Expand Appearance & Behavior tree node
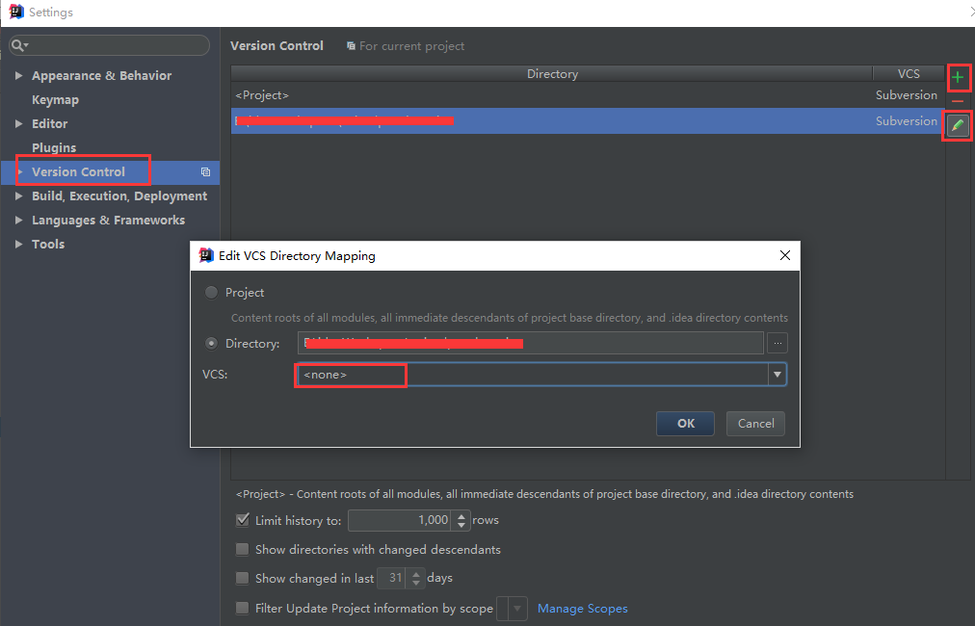This screenshot has width=975, height=626. pos(18,75)
